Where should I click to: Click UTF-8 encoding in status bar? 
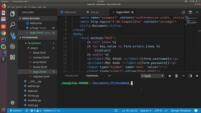(x=158, y=110)
